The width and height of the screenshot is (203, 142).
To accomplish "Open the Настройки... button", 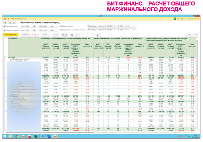I will (x=26, y=35).
